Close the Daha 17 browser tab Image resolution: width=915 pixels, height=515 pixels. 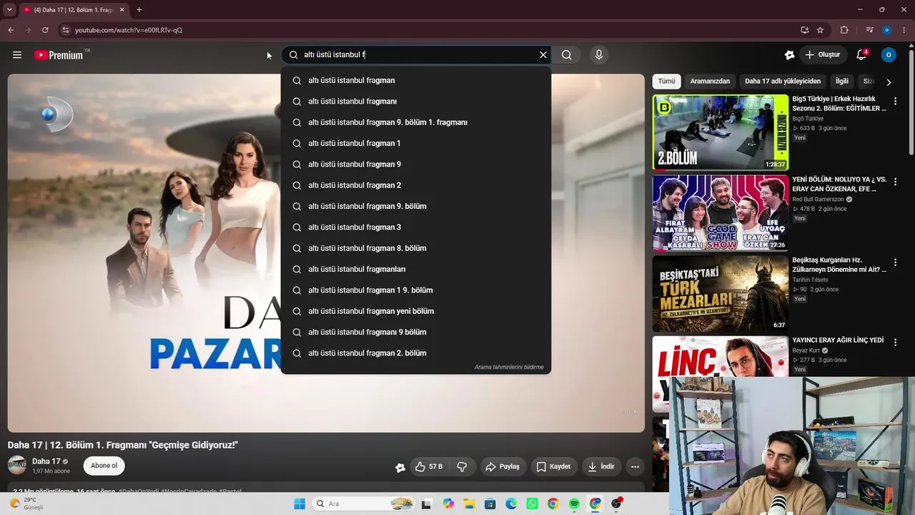click(122, 10)
